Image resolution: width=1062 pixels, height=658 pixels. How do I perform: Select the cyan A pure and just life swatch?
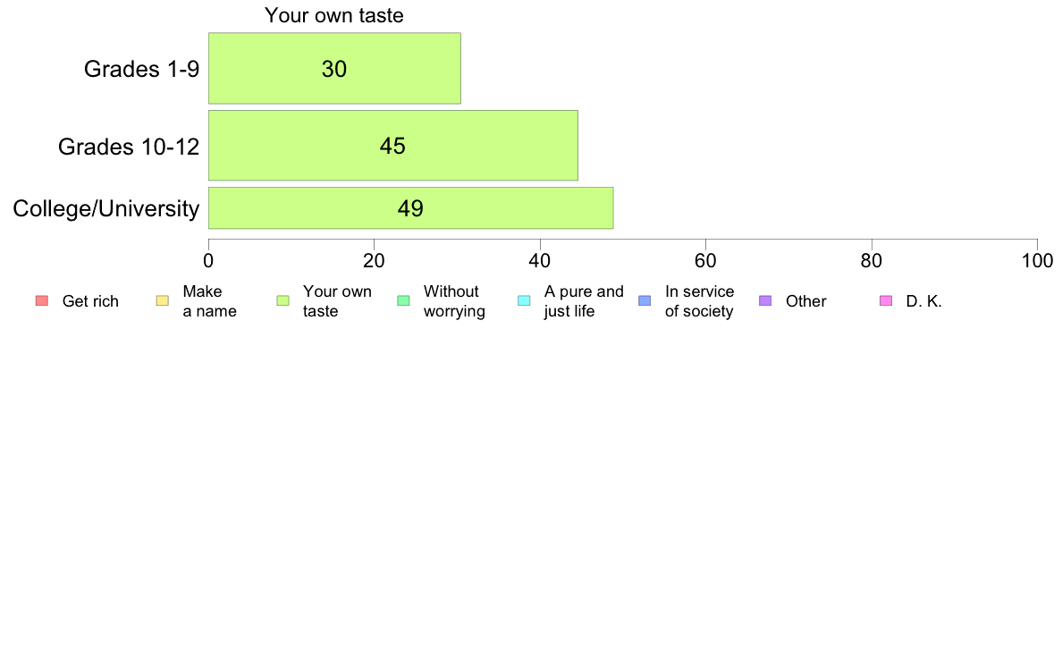(x=524, y=301)
